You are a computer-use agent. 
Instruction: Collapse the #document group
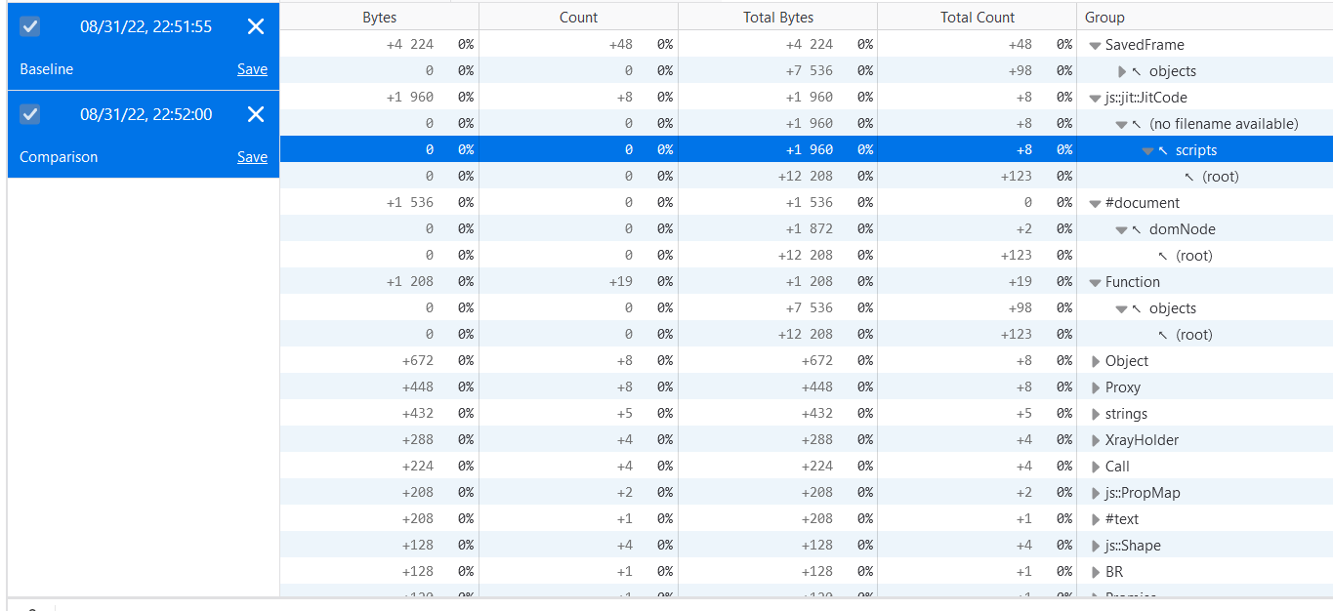(x=1095, y=203)
